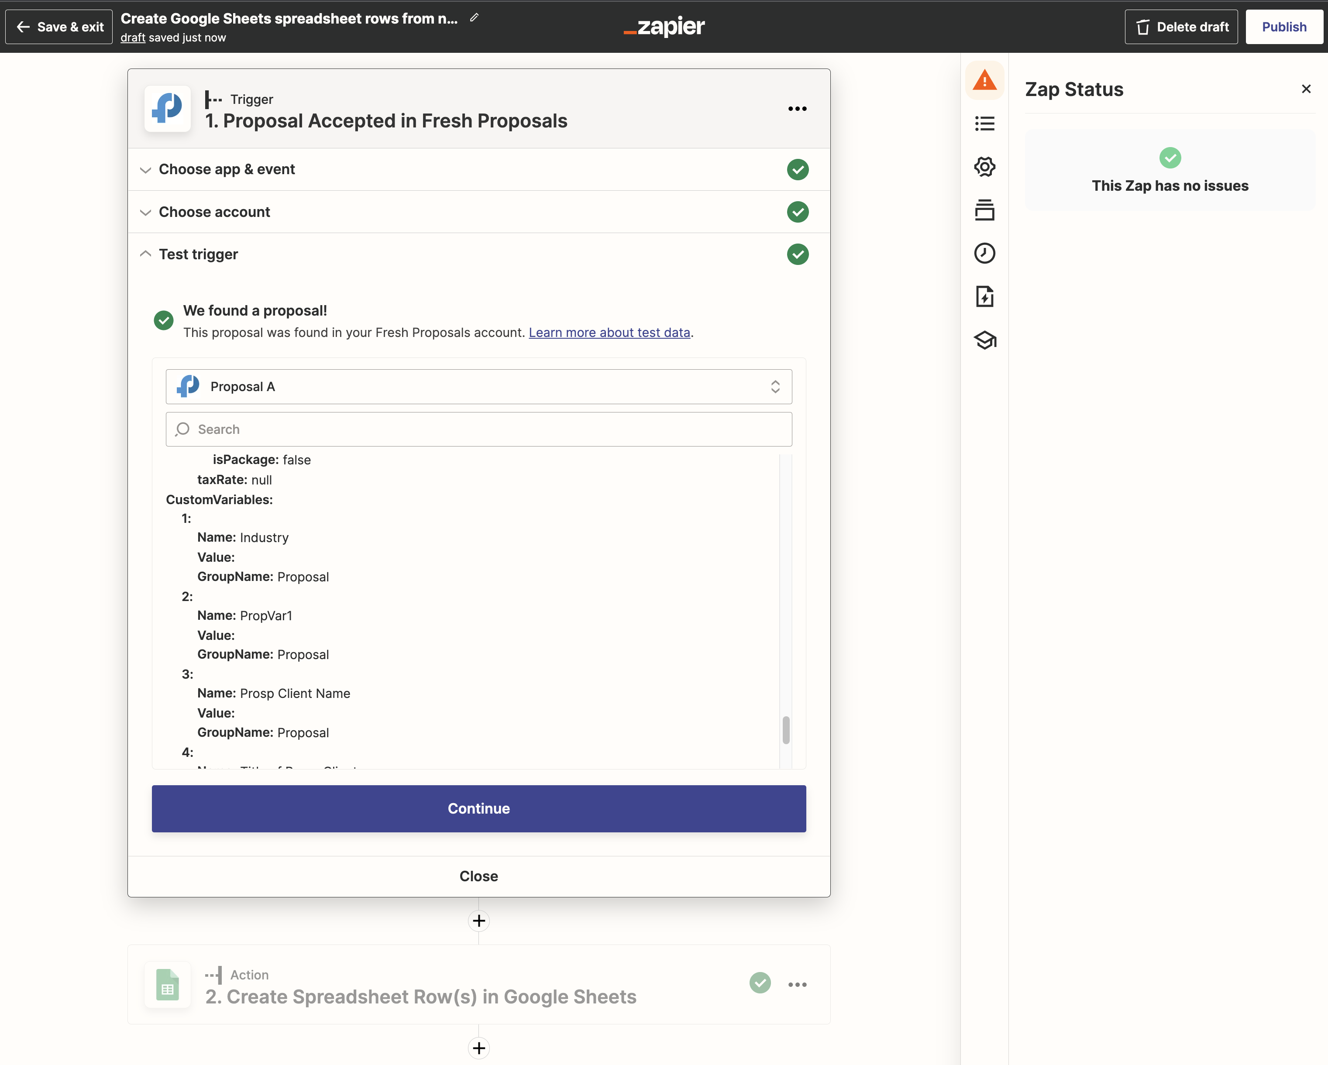Open the Zap details file-bolt icon

pos(984,297)
